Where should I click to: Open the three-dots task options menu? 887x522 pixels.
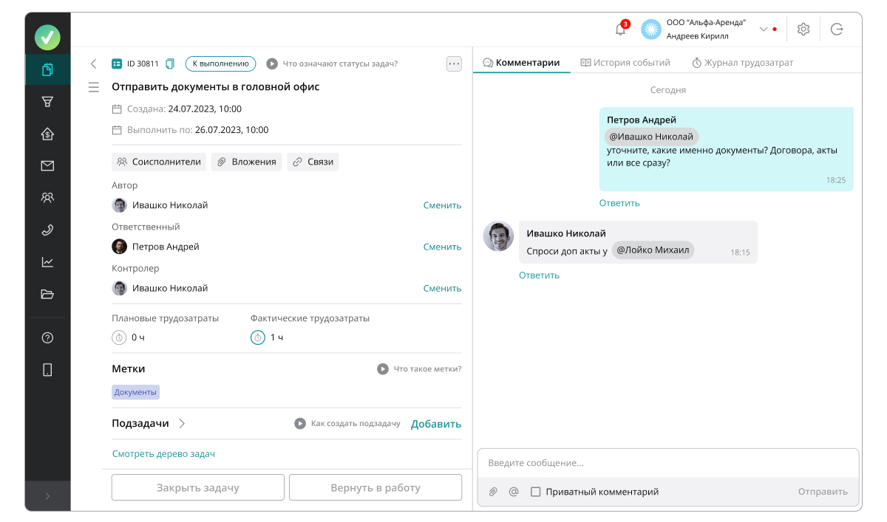click(x=454, y=63)
